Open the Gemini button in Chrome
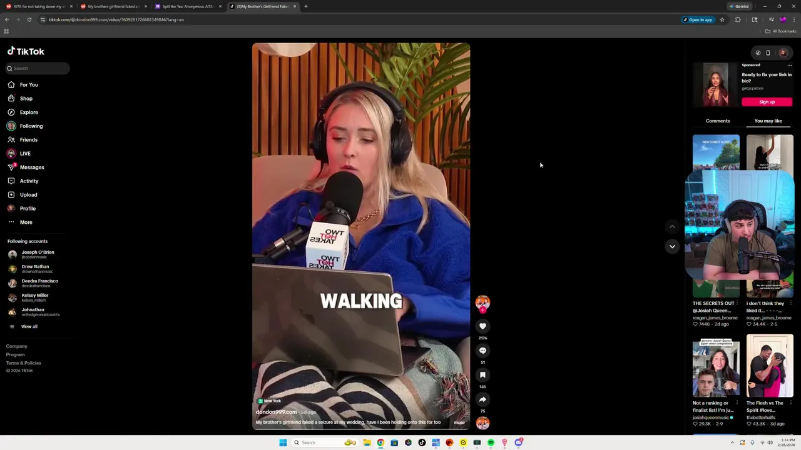This screenshot has width=801, height=450. [739, 6]
